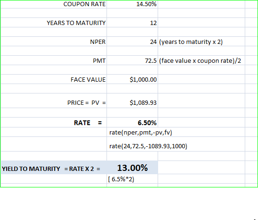Select the FACE VALUE label
This screenshot has height=220, width=258.
click(x=88, y=80)
